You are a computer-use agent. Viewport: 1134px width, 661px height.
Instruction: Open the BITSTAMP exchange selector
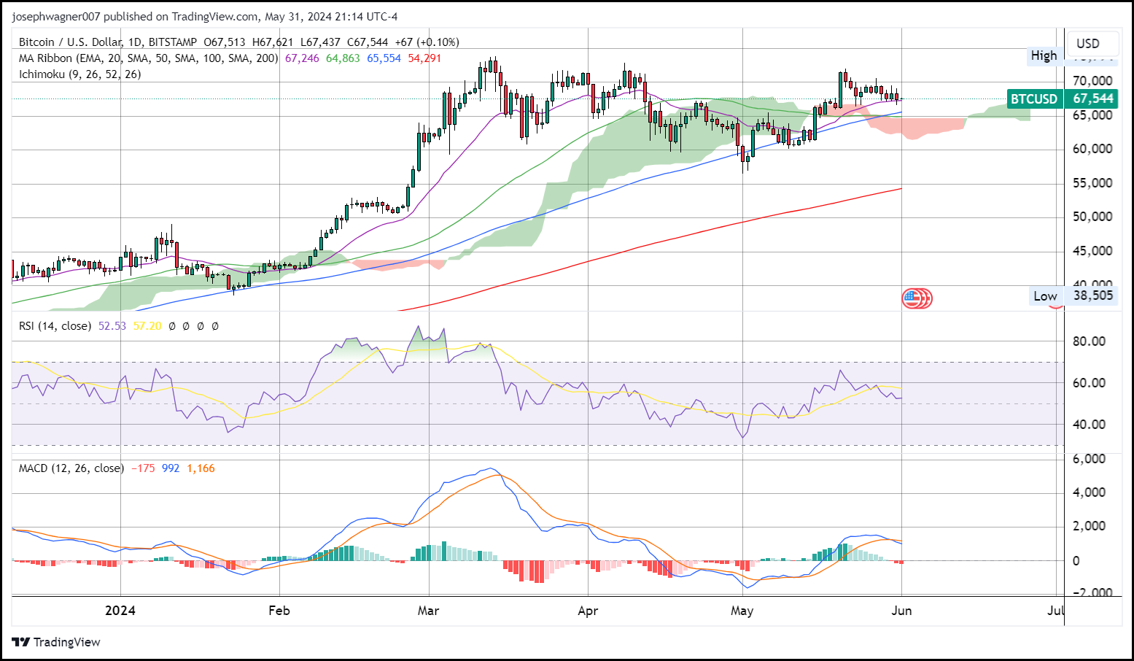coord(174,42)
